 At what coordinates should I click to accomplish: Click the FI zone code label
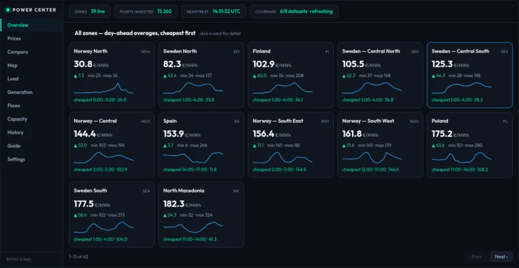click(x=327, y=52)
